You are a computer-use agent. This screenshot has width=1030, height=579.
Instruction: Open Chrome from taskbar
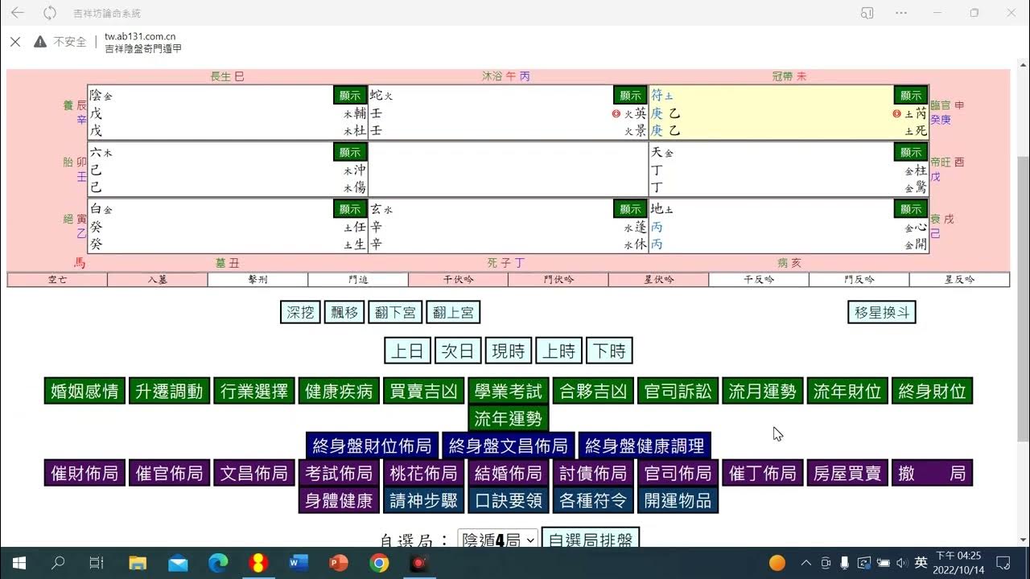379,563
